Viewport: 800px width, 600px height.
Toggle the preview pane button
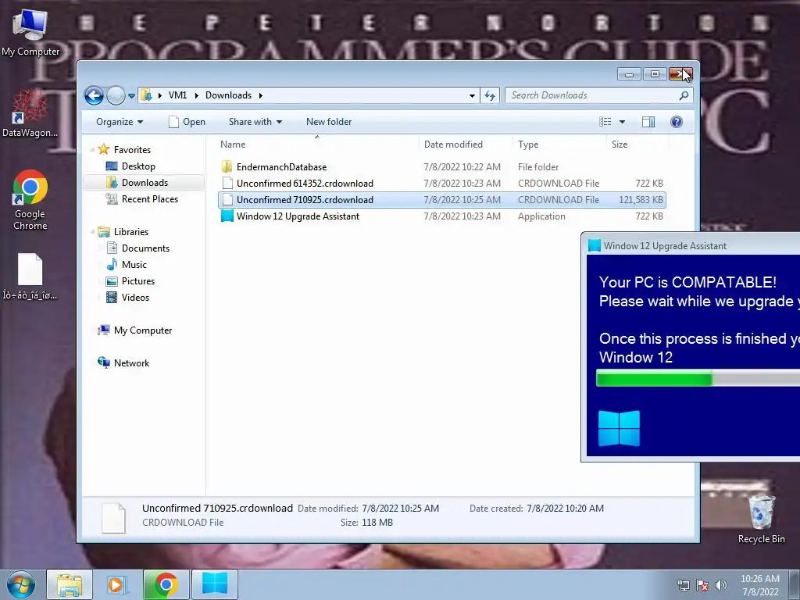[x=648, y=122]
